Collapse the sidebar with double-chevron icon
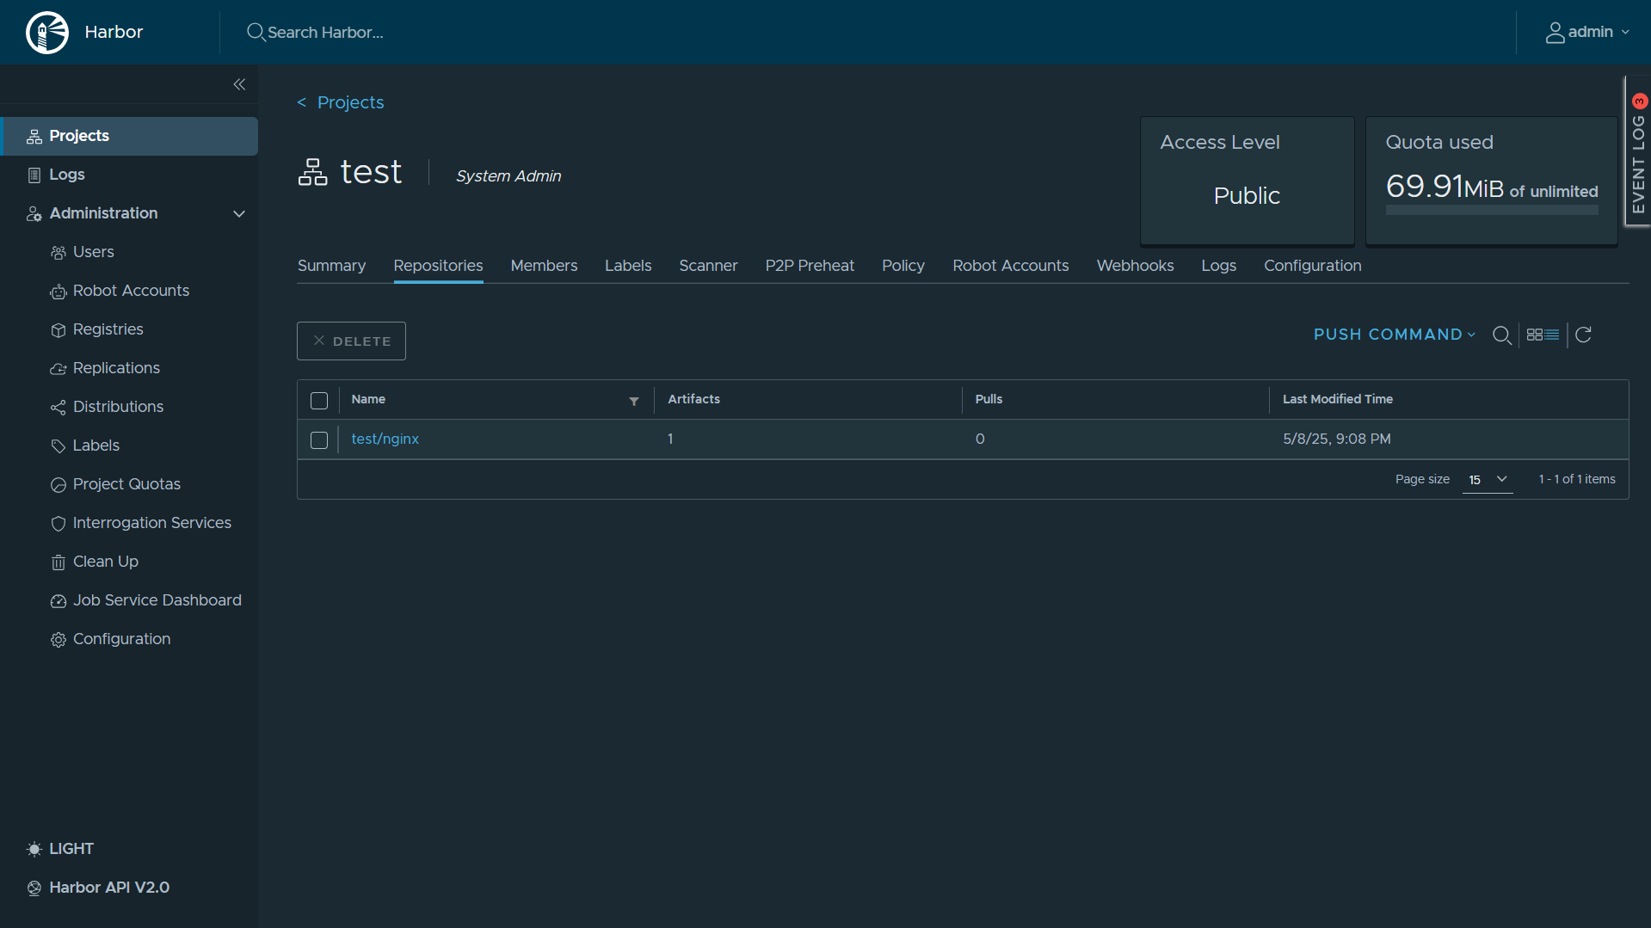The width and height of the screenshot is (1651, 928). click(x=239, y=84)
